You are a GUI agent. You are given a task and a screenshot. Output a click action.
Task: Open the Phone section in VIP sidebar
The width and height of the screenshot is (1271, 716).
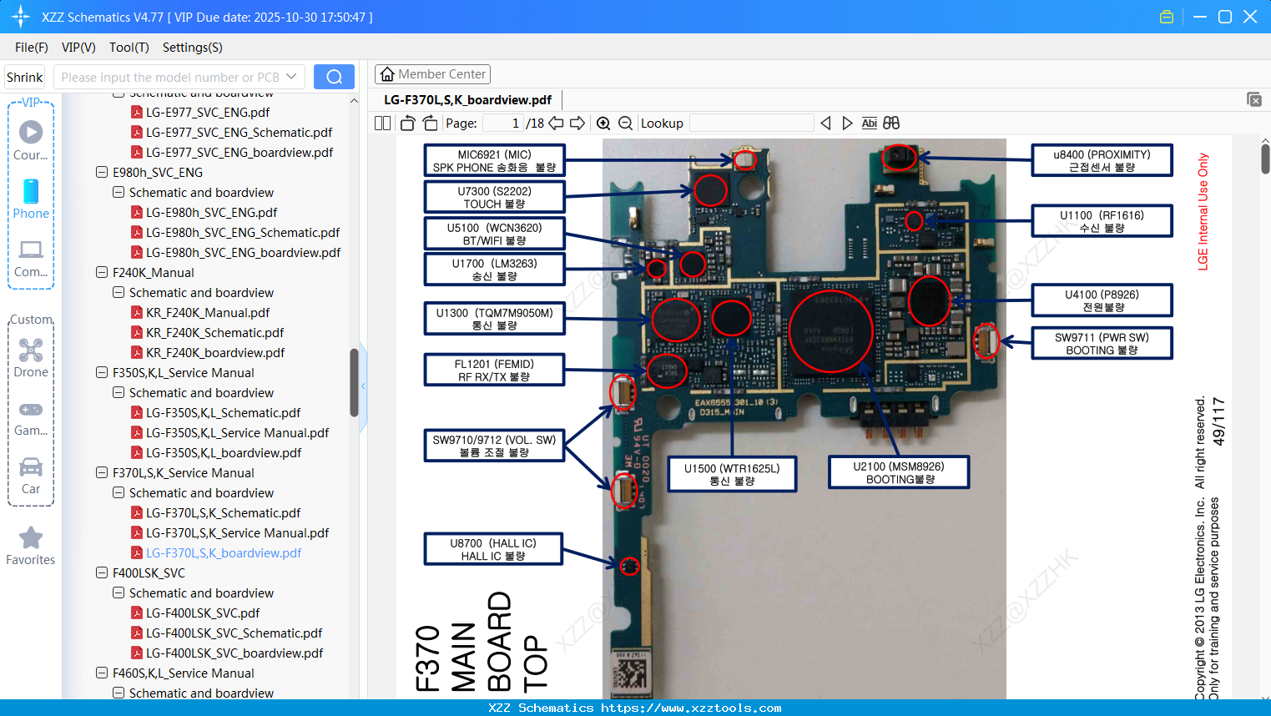(31, 200)
